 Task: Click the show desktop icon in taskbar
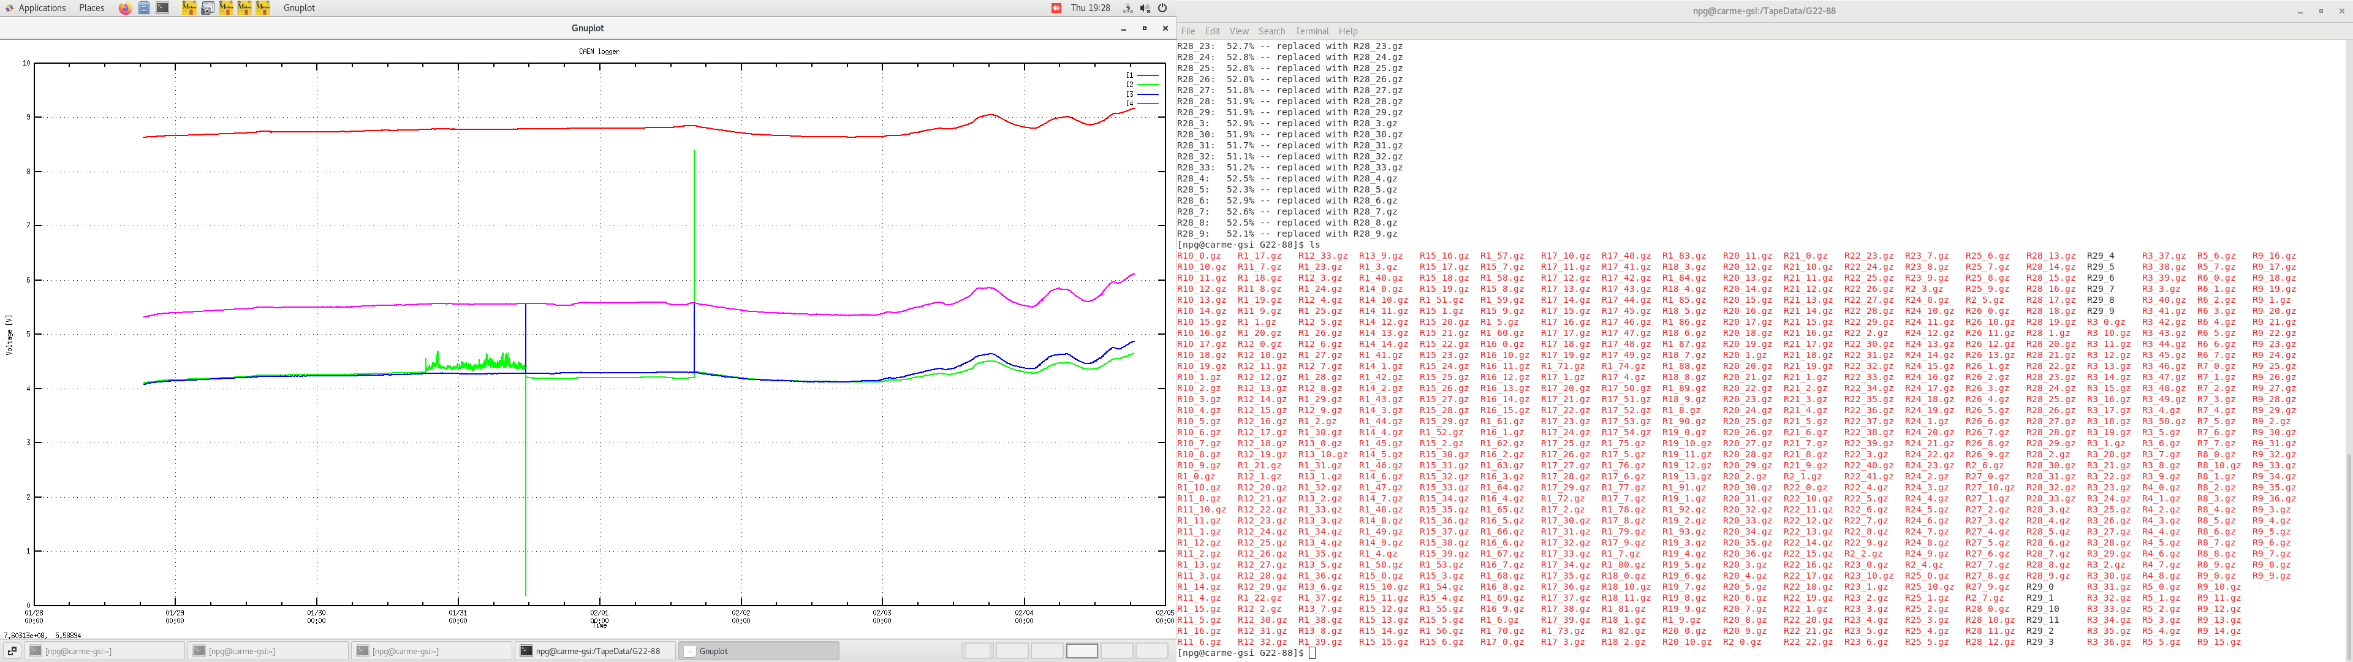12,651
